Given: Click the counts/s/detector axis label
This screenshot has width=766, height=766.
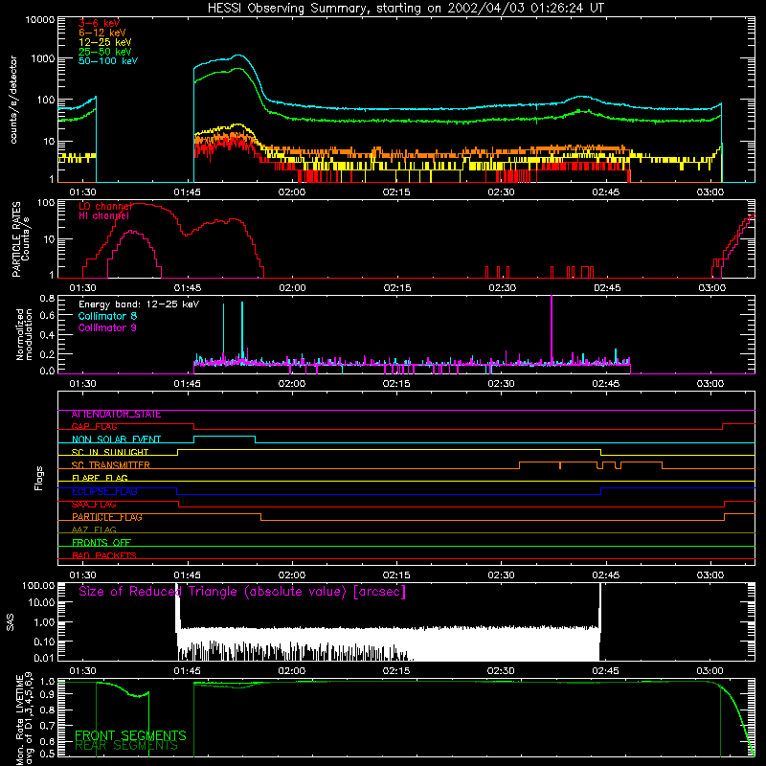Looking at the screenshot, I should click(x=13, y=100).
